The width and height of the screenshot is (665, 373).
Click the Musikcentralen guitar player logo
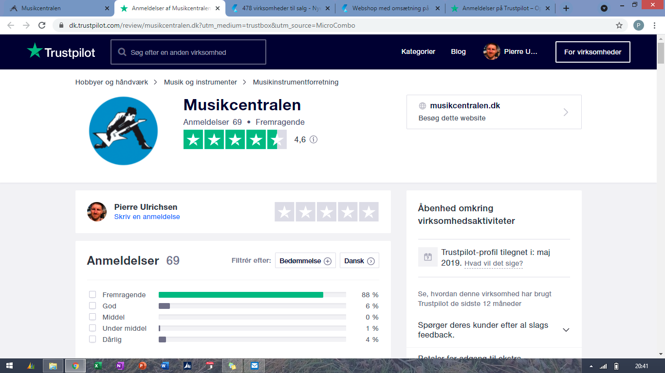(123, 131)
